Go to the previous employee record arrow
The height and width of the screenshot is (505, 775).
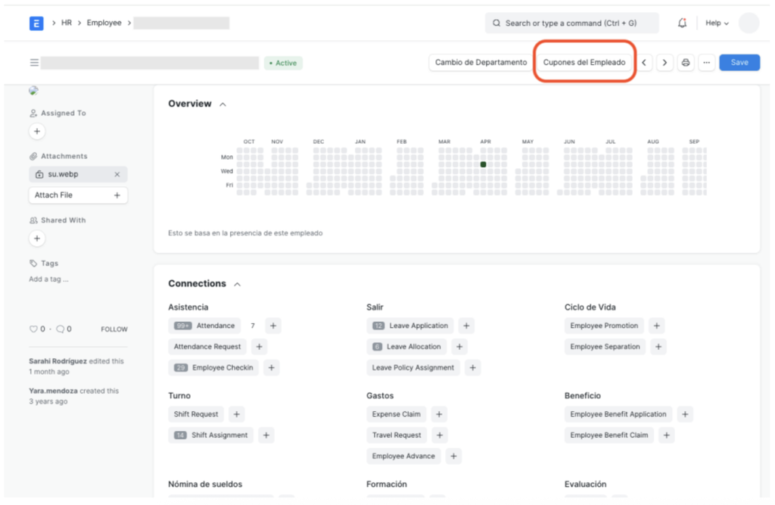[x=644, y=63]
